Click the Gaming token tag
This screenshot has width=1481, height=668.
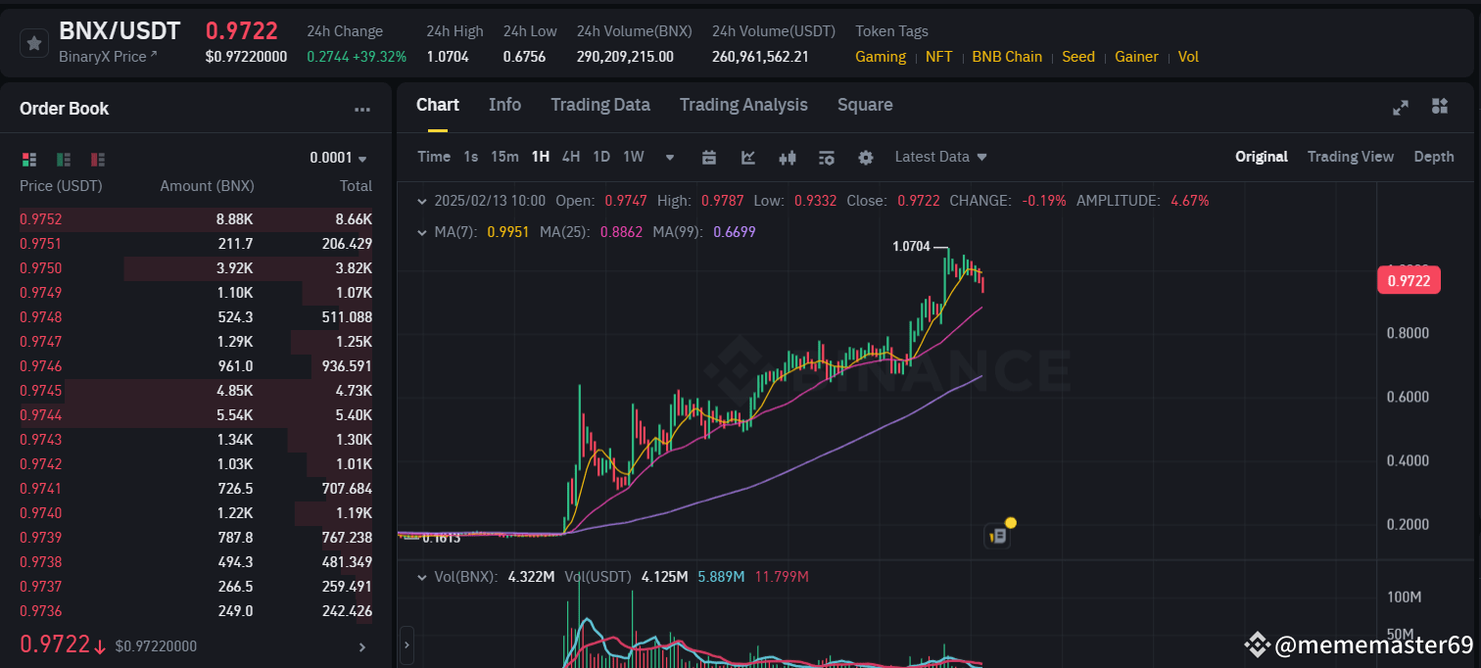click(x=881, y=57)
